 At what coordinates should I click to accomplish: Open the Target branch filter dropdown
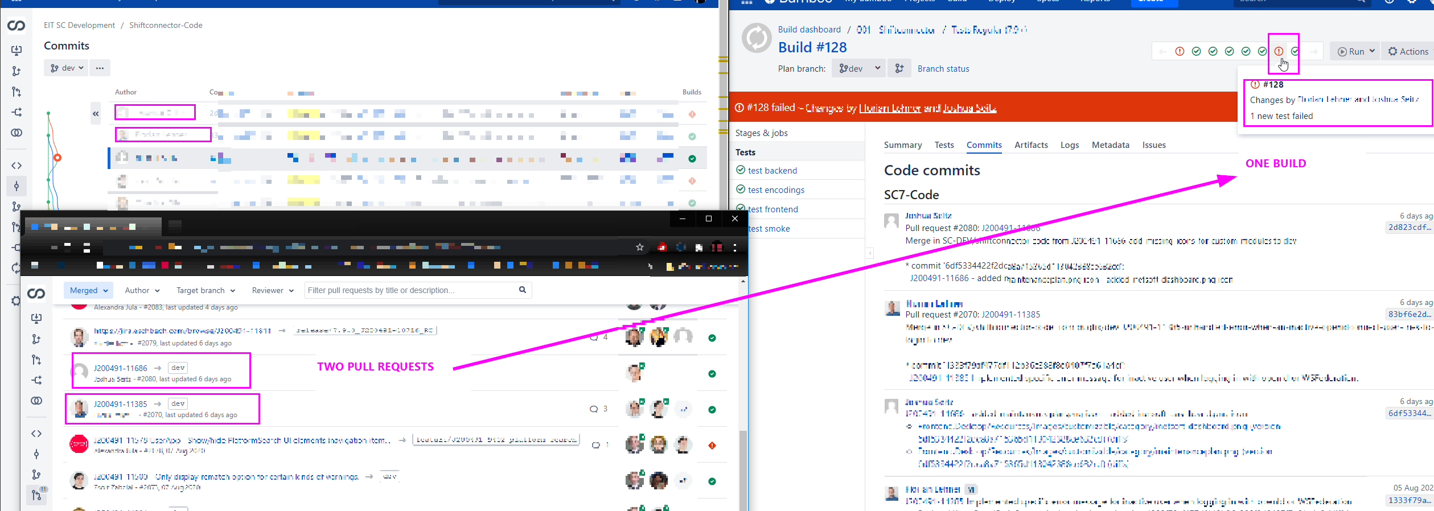point(206,290)
